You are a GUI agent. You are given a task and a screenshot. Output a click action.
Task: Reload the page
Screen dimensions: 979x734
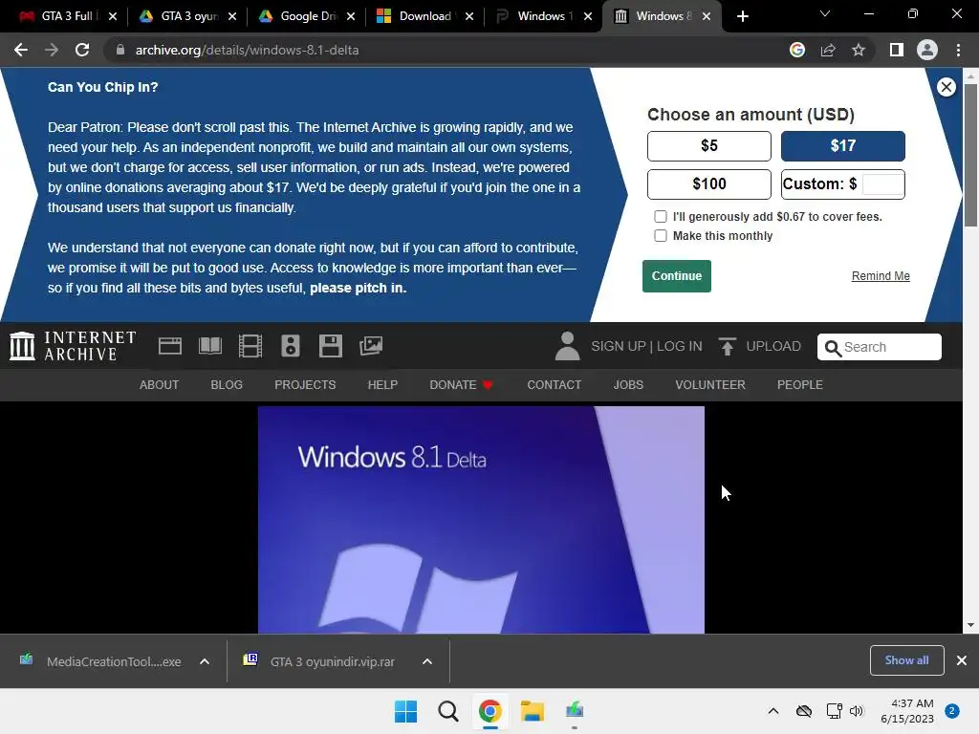tap(82, 50)
